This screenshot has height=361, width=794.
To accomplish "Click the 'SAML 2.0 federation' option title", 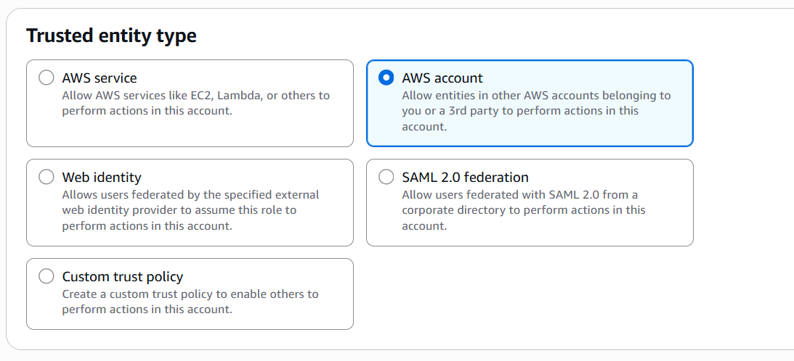I will tap(465, 178).
